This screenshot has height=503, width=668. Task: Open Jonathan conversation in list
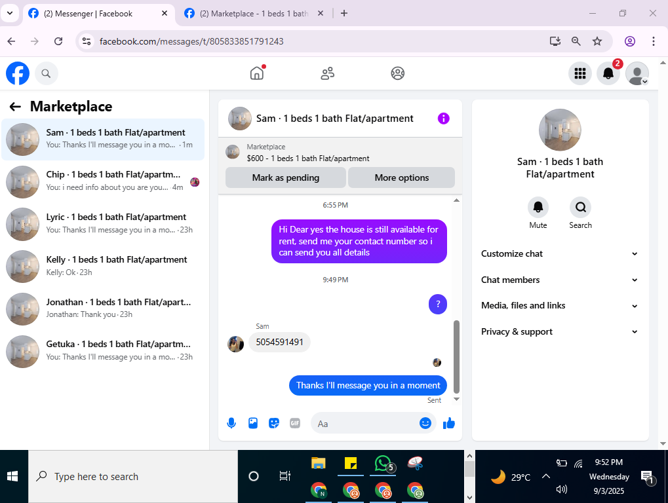103,309
